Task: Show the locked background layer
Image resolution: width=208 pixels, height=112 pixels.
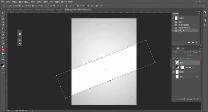Action: pyautogui.click(x=173, y=77)
